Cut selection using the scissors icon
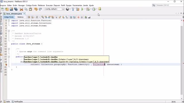The width and height of the screenshot is (184, 103). click(x=21, y=9)
